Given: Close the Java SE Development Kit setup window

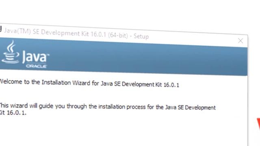Looking at the screenshot, I should pos(240,41).
